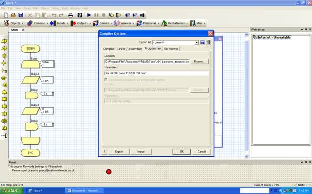Click the delete option trash icon in dialog

(x=208, y=42)
